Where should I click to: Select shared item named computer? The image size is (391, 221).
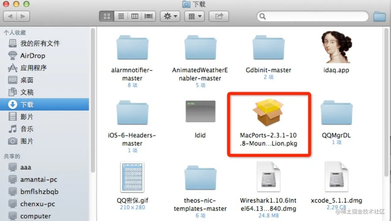tap(44, 216)
